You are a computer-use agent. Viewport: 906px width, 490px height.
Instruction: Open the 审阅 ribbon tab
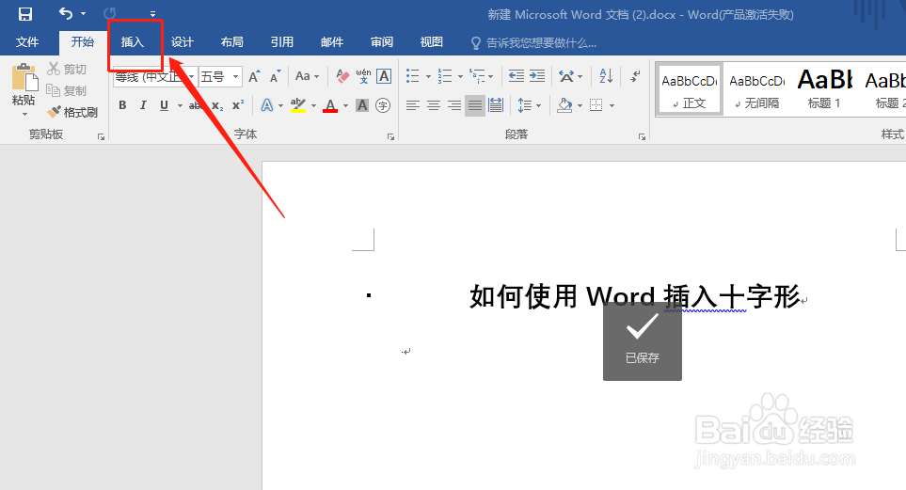381,42
